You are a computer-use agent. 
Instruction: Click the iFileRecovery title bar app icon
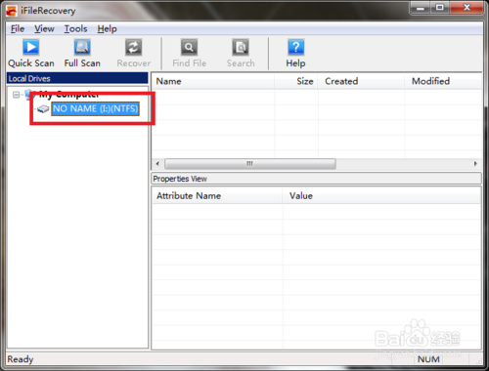point(12,11)
